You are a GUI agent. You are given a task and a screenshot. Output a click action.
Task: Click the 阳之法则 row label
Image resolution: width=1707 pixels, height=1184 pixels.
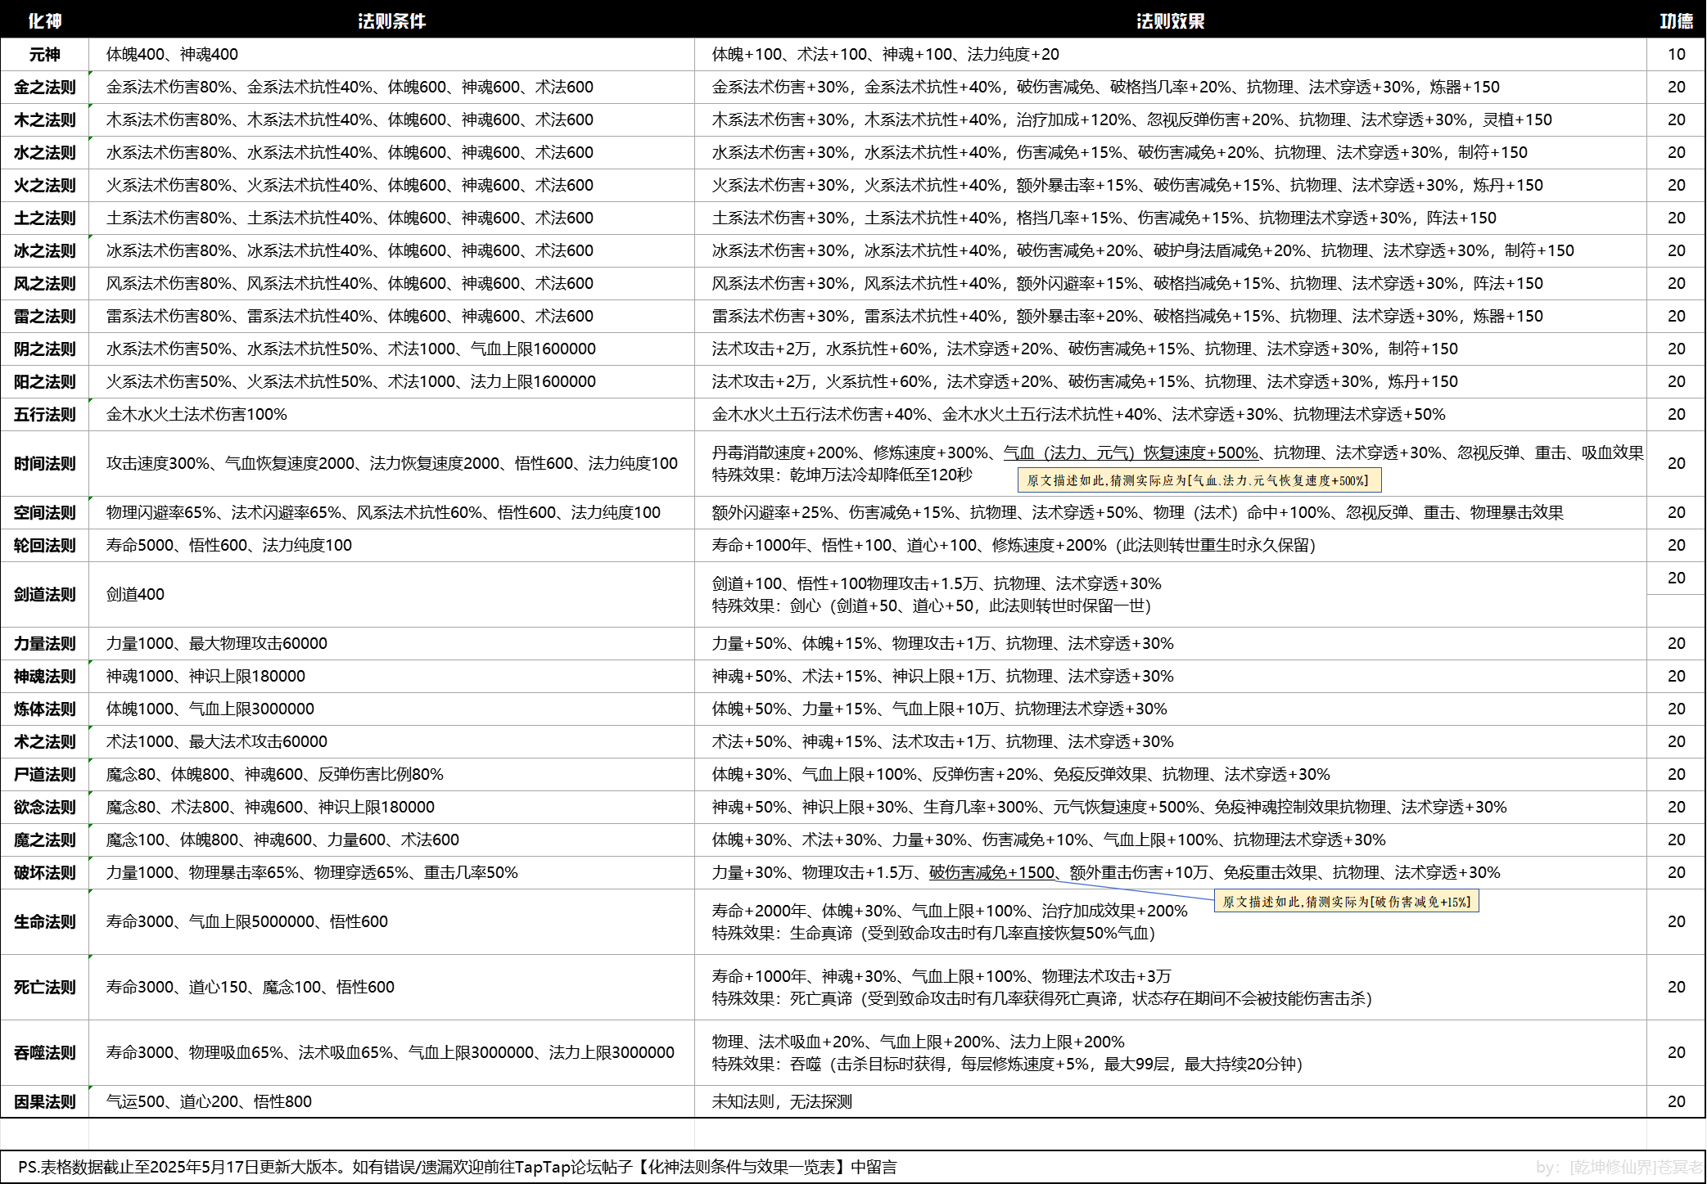[44, 381]
